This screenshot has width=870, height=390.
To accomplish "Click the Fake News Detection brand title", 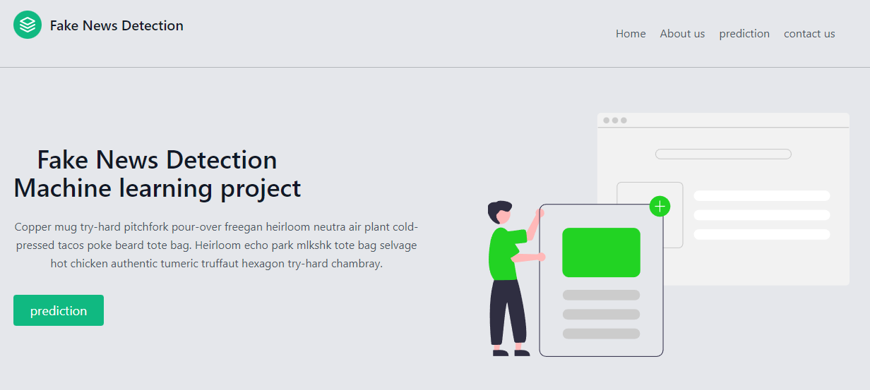I will coord(117,25).
